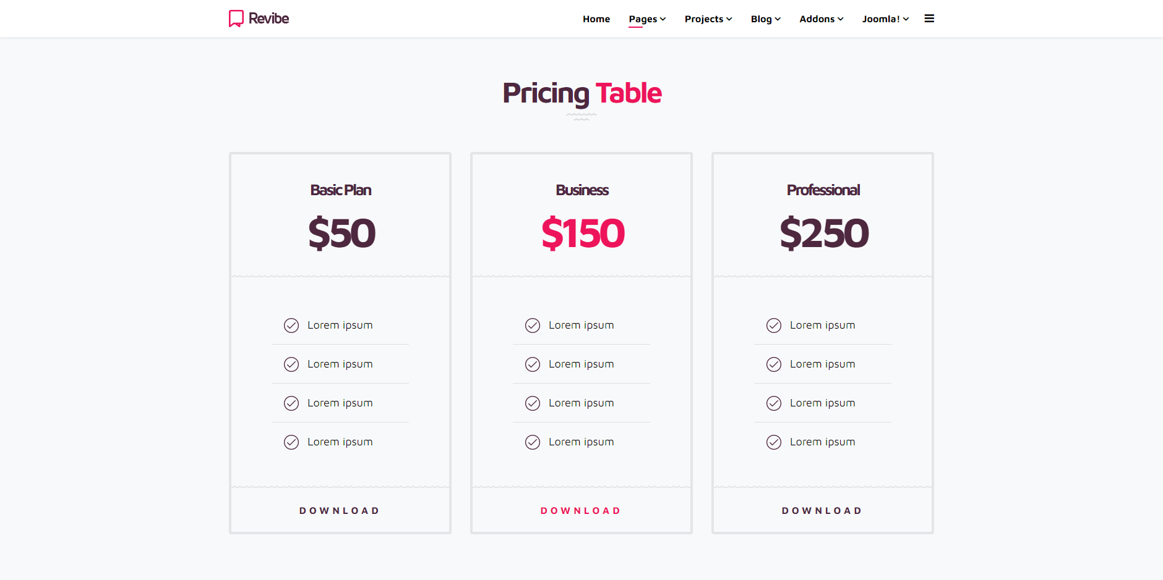Go to the Home menu item
This screenshot has width=1163, height=580.
point(596,19)
